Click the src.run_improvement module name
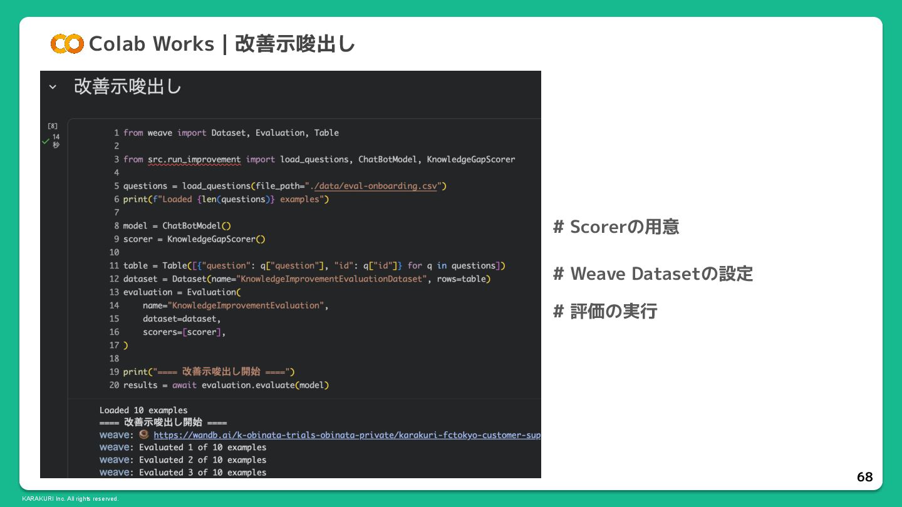The height and width of the screenshot is (507, 902). tap(194, 160)
